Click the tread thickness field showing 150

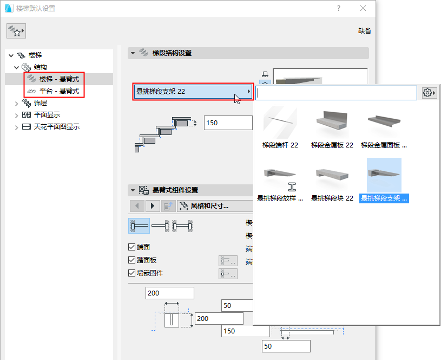pyautogui.click(x=228, y=123)
